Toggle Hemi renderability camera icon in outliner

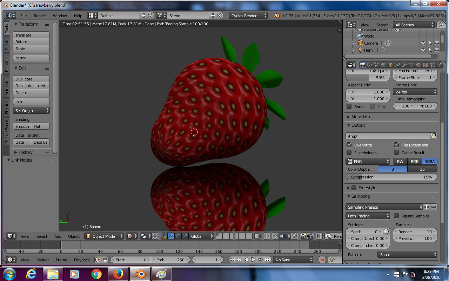tap(437, 50)
